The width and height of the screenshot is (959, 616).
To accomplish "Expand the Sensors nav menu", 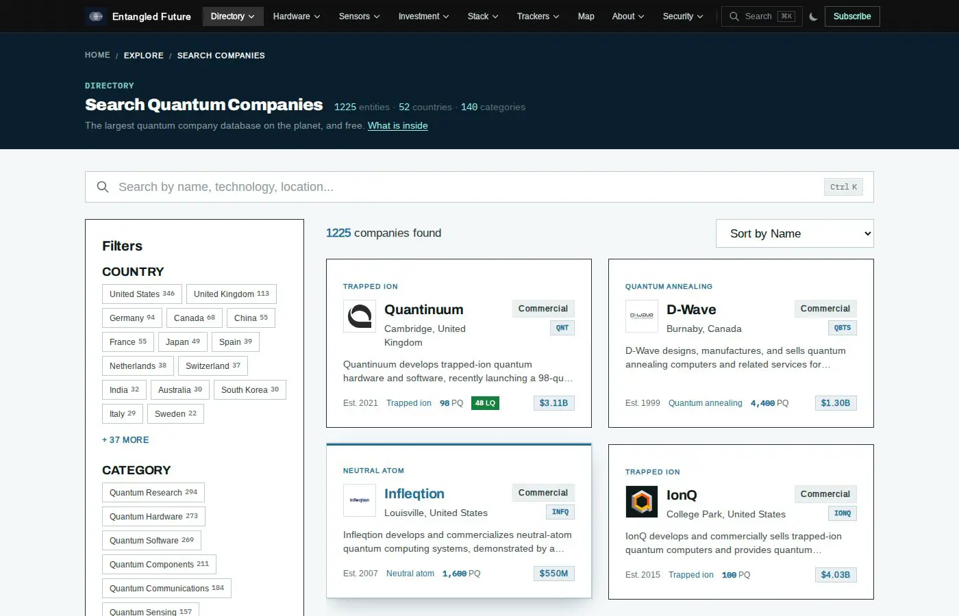I will [x=359, y=16].
